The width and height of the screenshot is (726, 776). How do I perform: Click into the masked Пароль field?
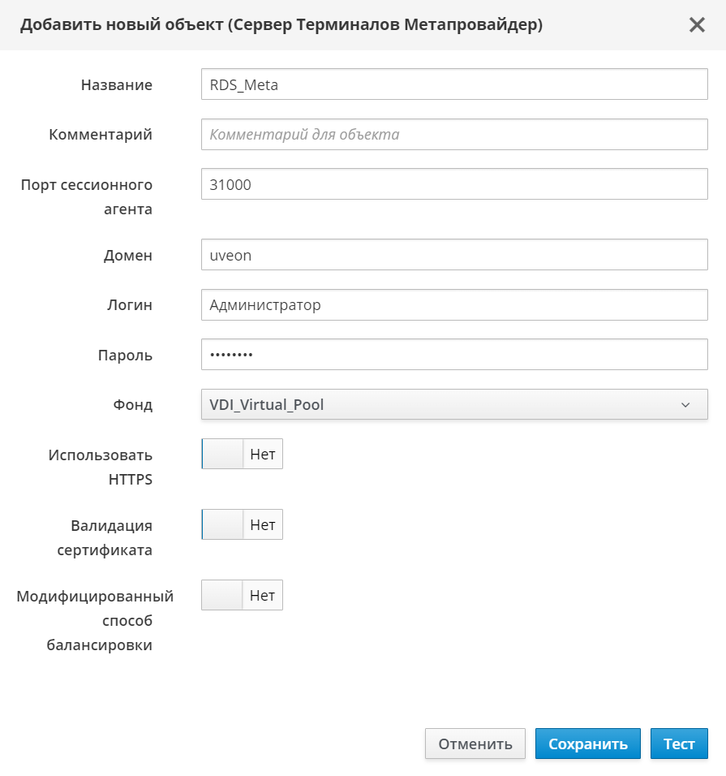tap(454, 355)
